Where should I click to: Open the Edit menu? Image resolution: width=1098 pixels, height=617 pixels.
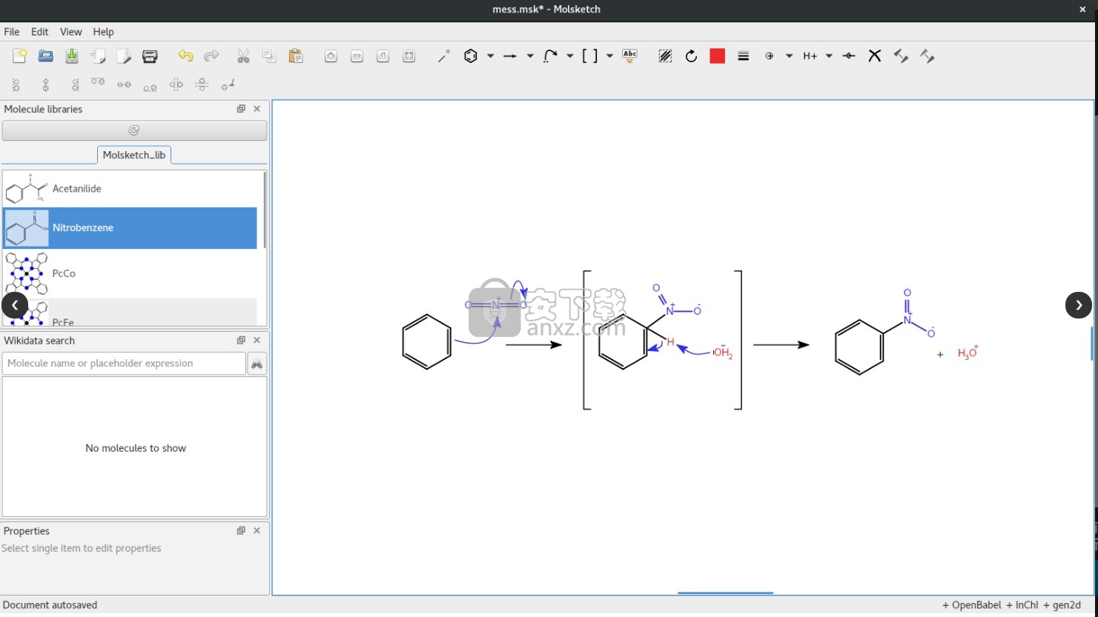(39, 32)
